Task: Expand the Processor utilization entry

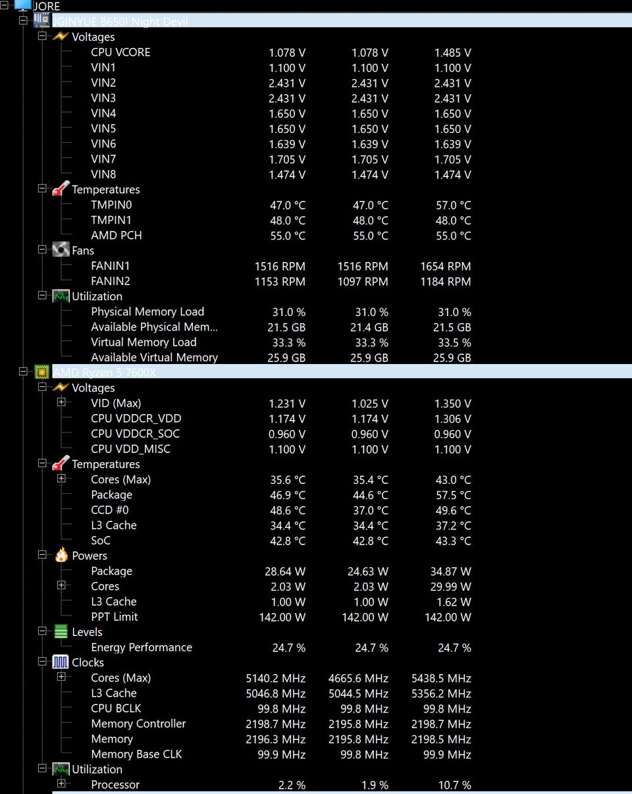Action: 62,783
